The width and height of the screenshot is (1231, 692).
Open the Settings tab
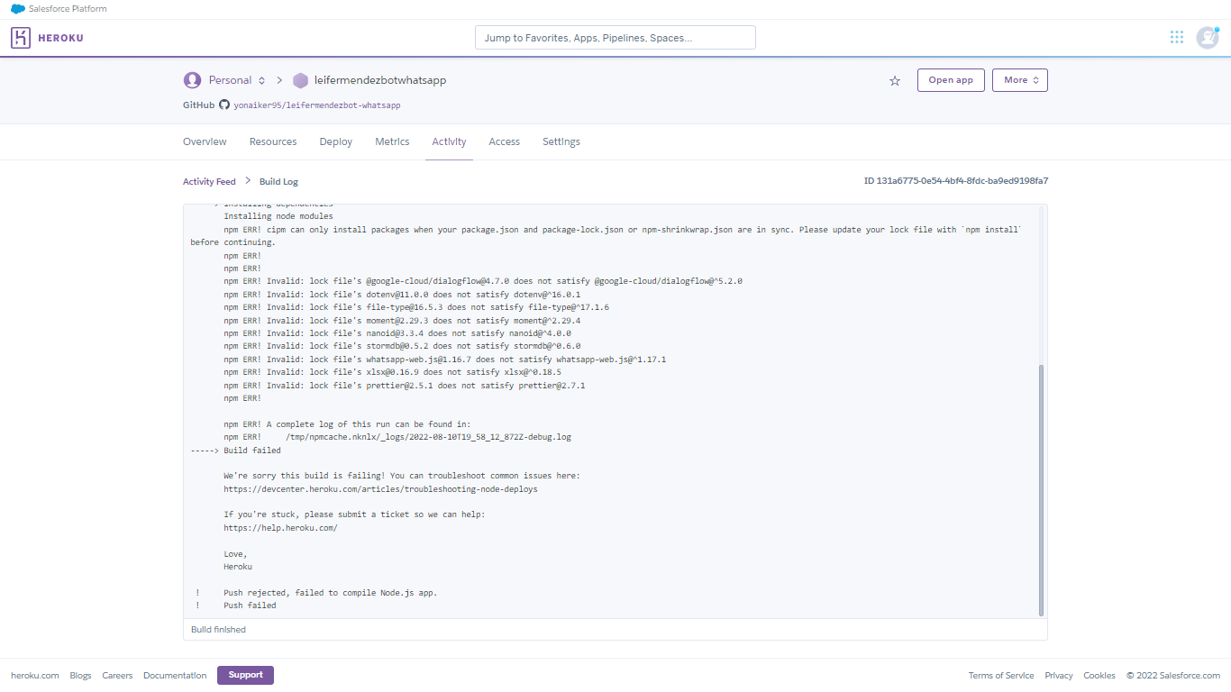tap(561, 141)
